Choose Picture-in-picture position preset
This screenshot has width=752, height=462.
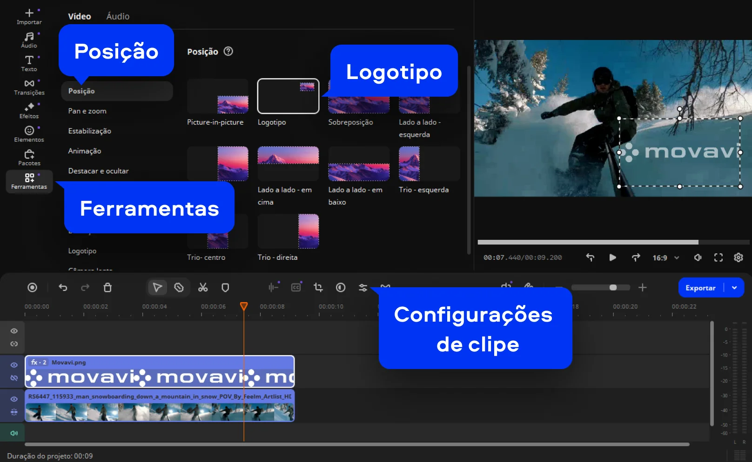(x=218, y=96)
